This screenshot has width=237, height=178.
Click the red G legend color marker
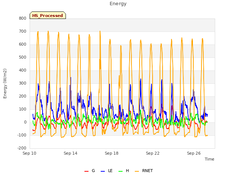[x=86, y=171]
